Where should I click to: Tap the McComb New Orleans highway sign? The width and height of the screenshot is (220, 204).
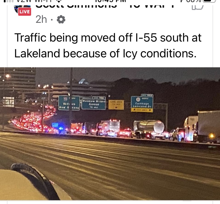click(69, 103)
